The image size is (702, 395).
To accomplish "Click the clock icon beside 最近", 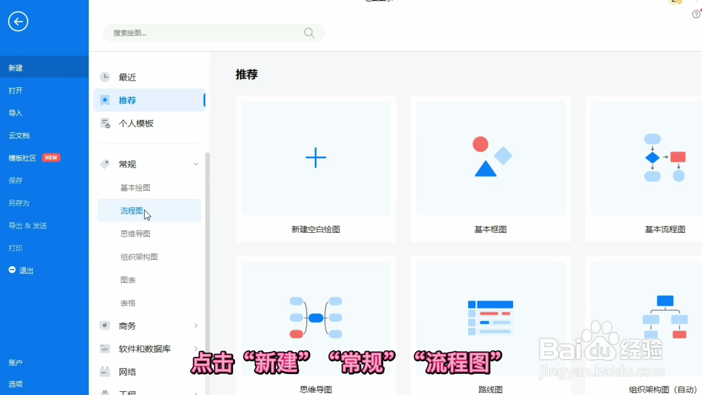I will 105,77.
